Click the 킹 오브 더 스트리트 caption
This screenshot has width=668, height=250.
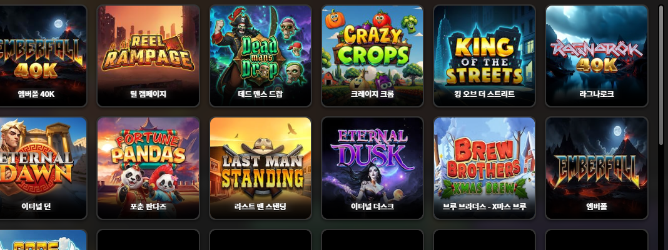[484, 94]
